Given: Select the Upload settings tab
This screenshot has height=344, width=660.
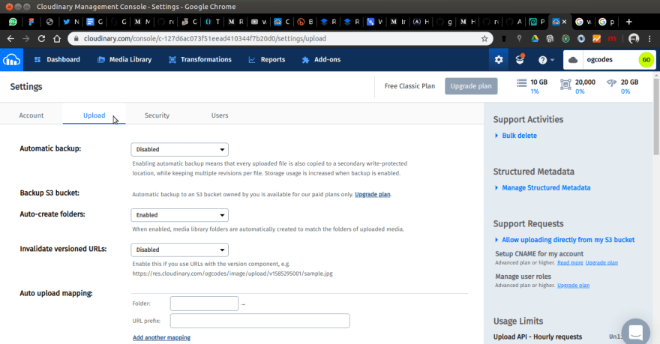Looking at the screenshot, I should point(94,115).
